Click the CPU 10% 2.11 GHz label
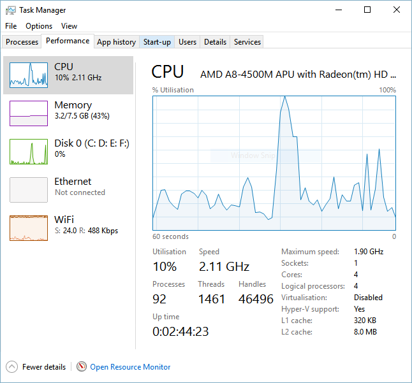The image size is (412, 383). (78, 78)
